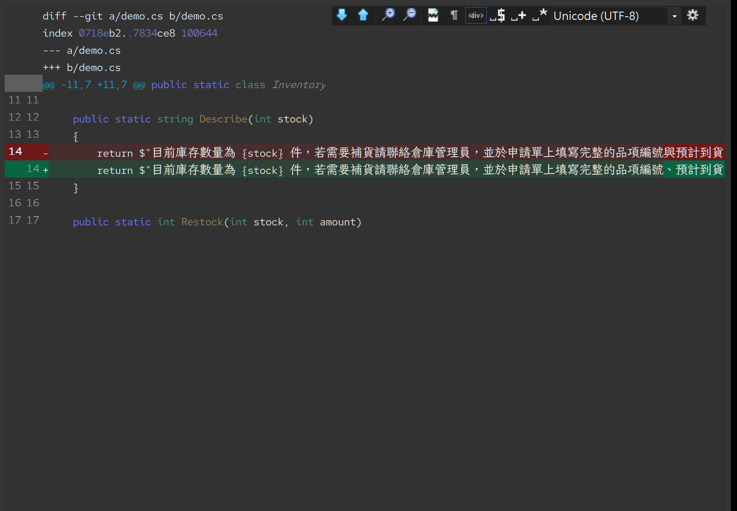Select the diff --git header line

point(133,16)
